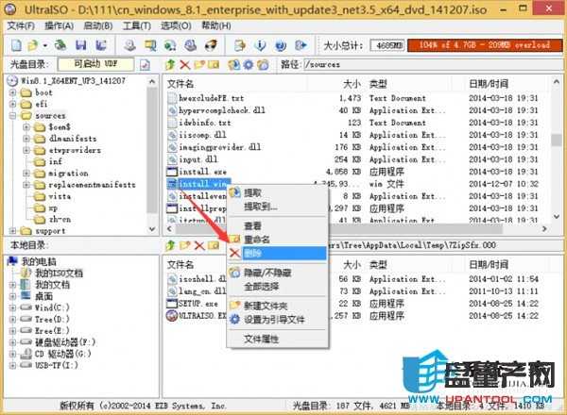Click the red X delete icon in ISO pane toolbar

pyautogui.click(x=184, y=64)
